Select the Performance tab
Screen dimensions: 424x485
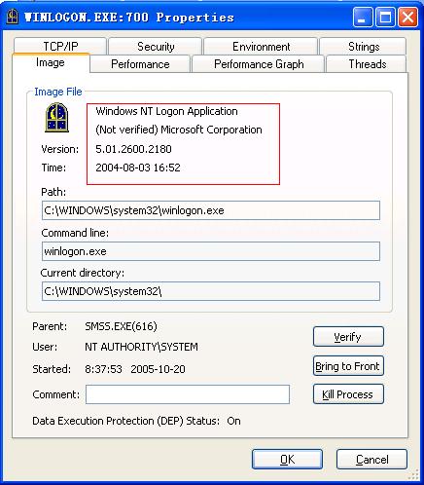pyautogui.click(x=140, y=64)
